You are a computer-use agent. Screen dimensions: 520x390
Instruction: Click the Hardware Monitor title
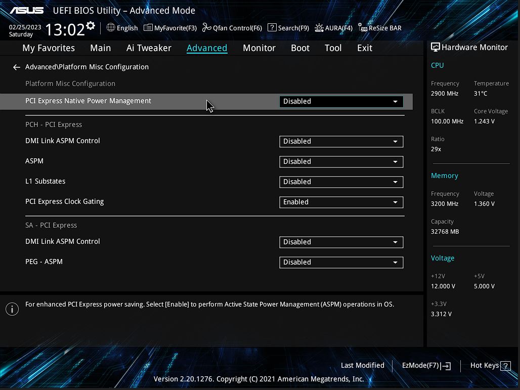(474, 48)
